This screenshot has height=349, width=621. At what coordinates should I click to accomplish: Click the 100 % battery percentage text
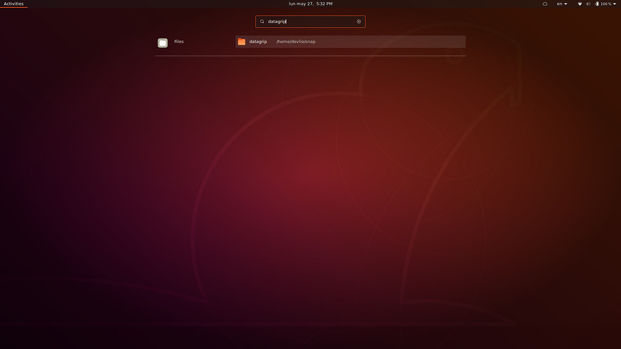(x=606, y=4)
